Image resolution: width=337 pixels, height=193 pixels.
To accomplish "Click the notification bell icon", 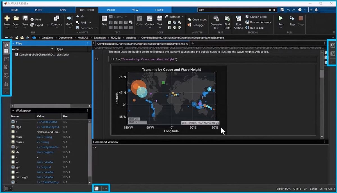I will 316,10.
